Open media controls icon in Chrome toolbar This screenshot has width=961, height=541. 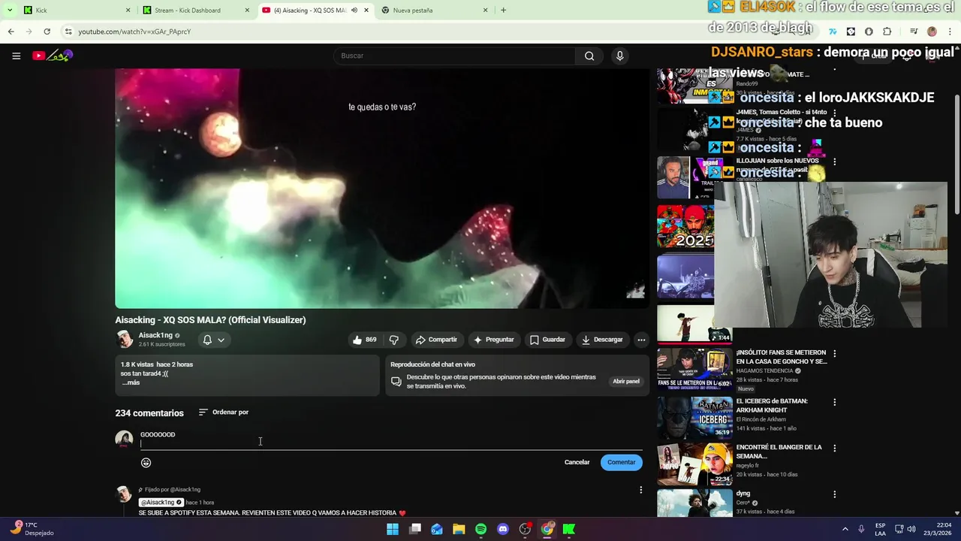pos(913,32)
